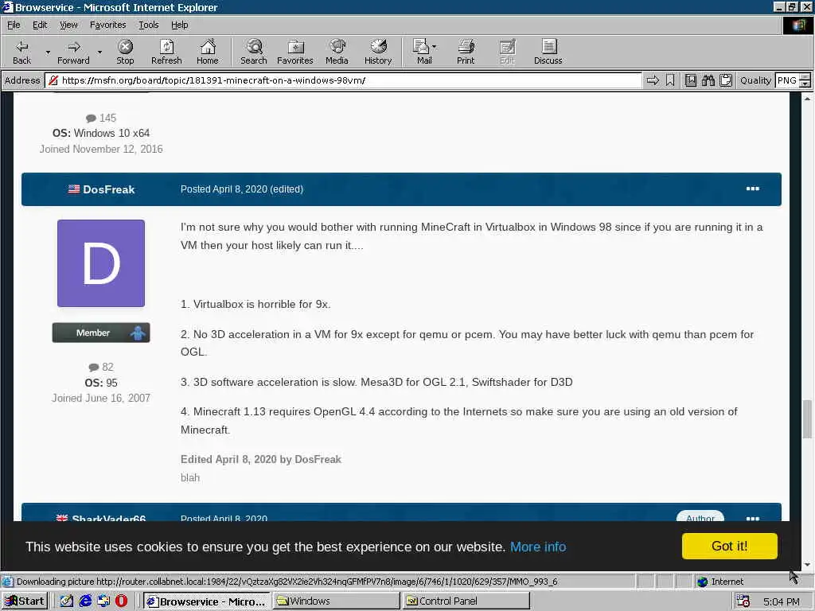Screen dimensions: 815x611
Task: Click the Start button
Action: tap(25, 601)
